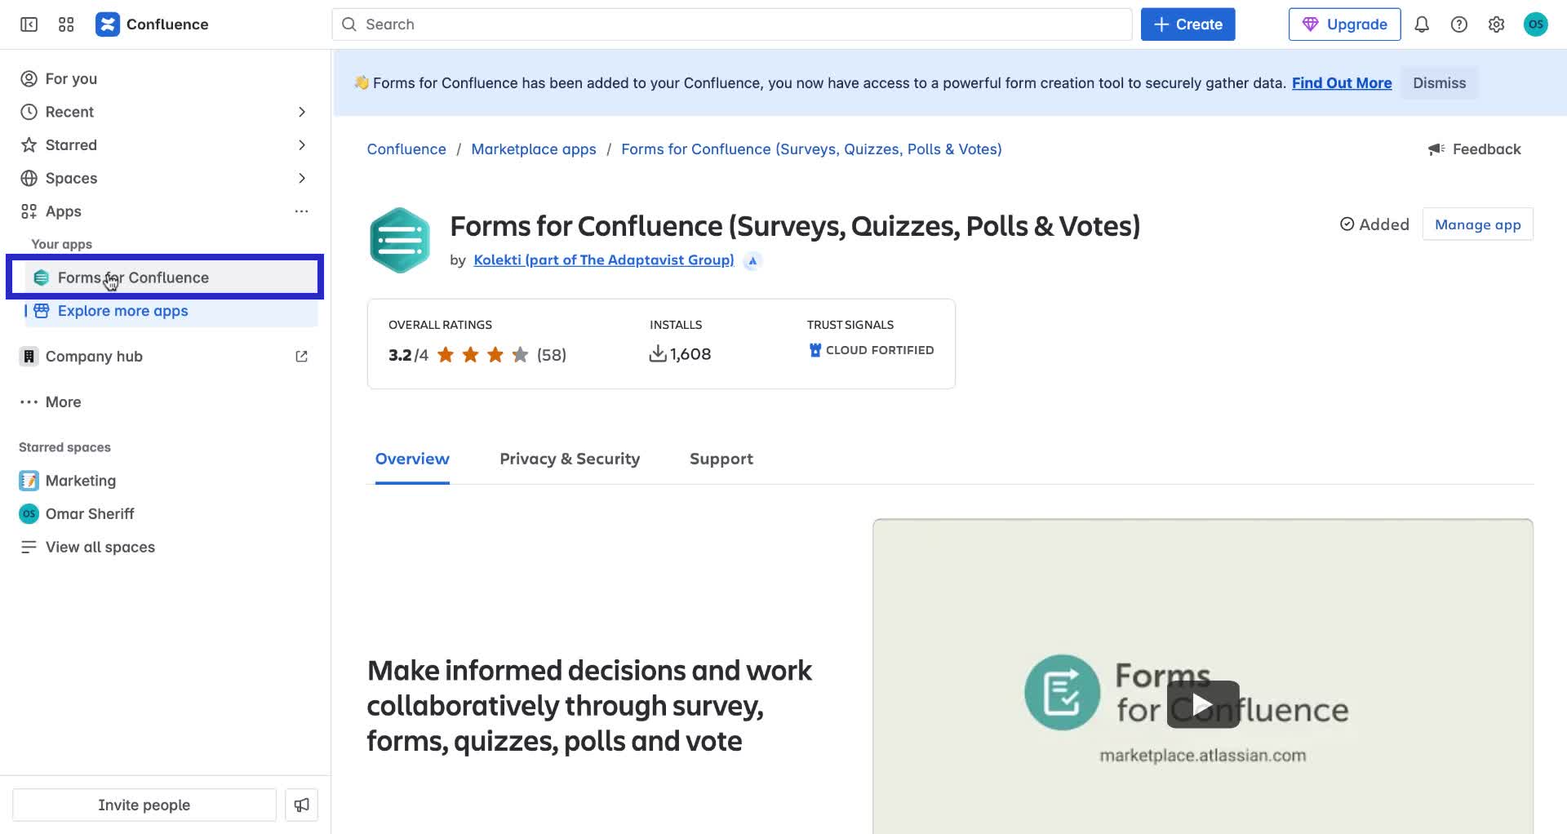Select the Marketing starred space icon
This screenshot has height=834, width=1567.
[x=29, y=481]
